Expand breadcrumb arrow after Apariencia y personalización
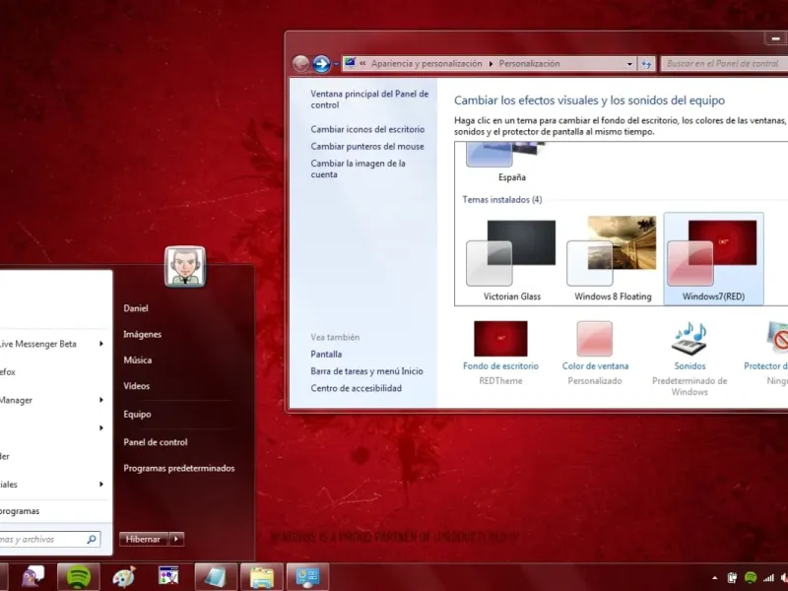The image size is (788, 591). (491, 64)
